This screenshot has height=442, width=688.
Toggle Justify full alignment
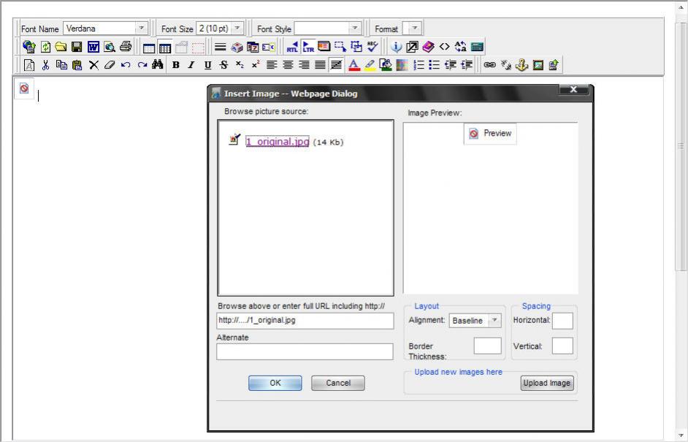point(321,65)
